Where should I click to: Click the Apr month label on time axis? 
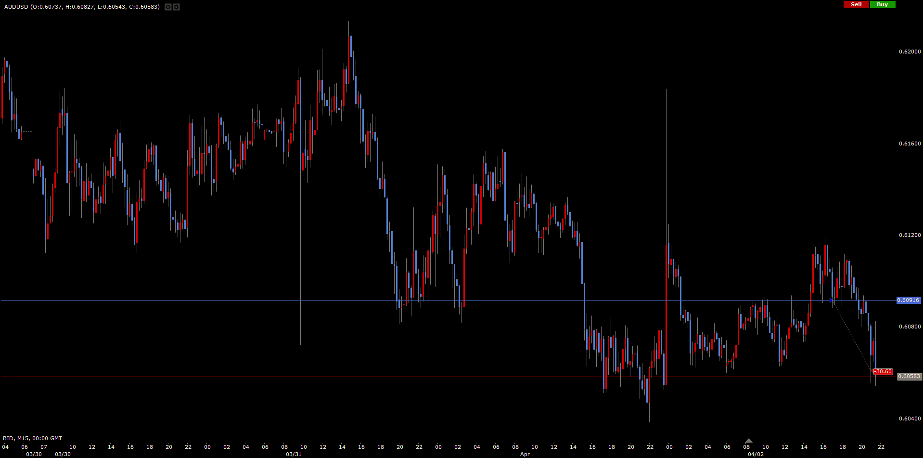click(x=525, y=454)
